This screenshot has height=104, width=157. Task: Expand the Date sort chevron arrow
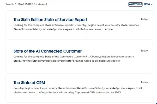click(x=152, y=4)
